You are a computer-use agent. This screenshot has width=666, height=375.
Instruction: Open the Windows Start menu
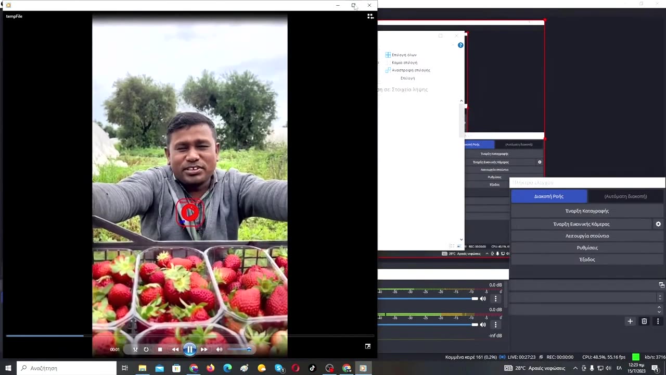(x=8, y=368)
